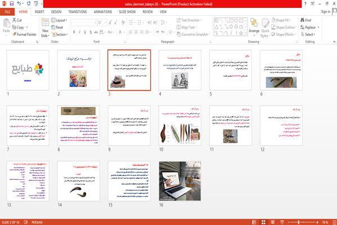The width and height of the screenshot is (337, 225).
Task: Select Slide Sorter view in status bar
Action: [x=263, y=222]
